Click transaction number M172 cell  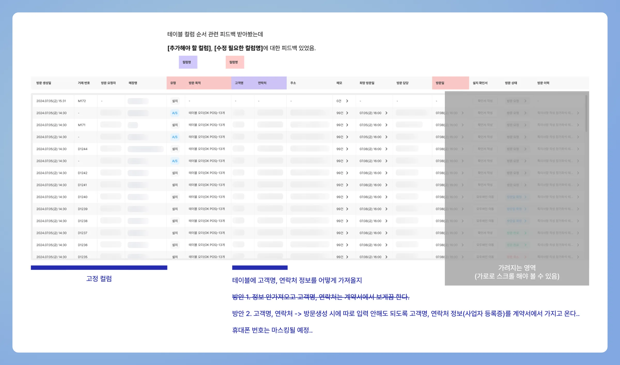[82, 101]
